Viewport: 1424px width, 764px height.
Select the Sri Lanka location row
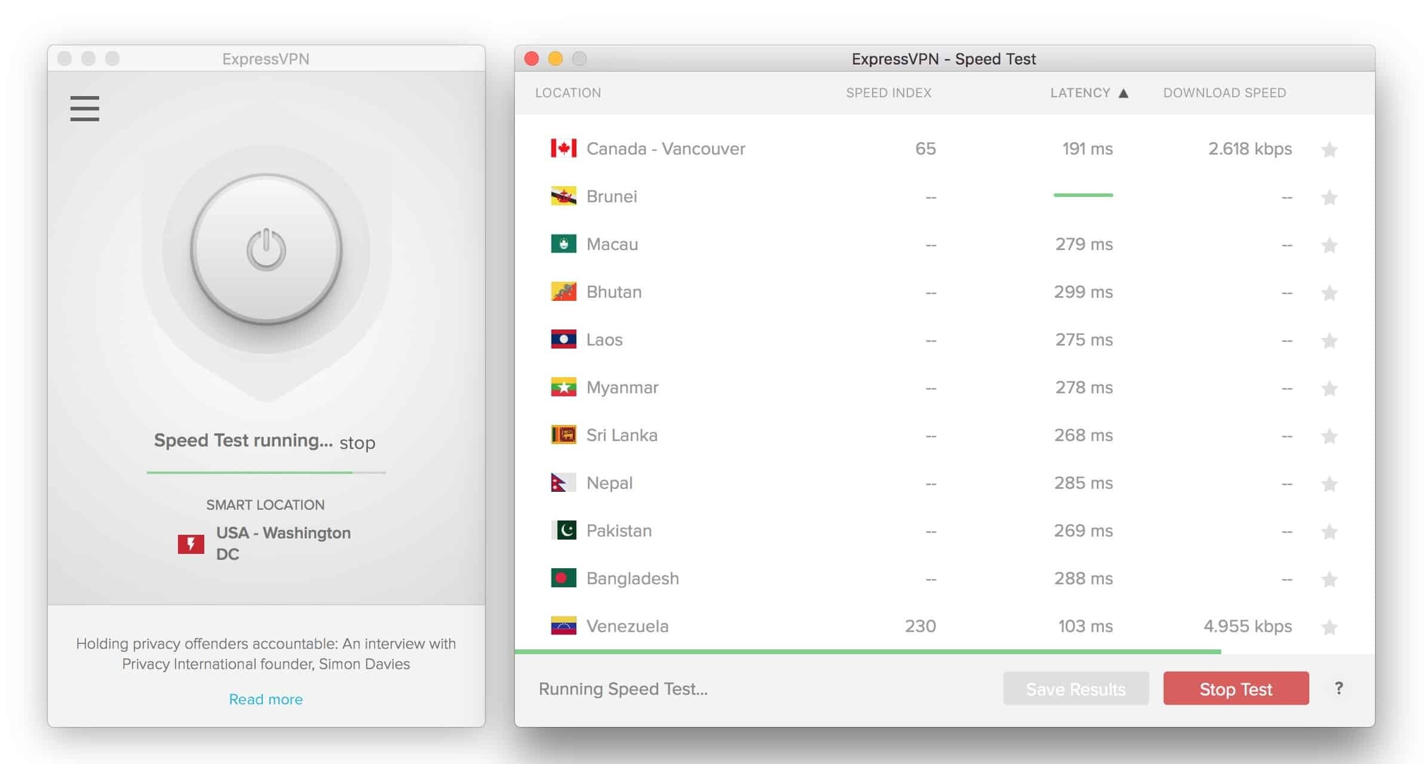click(621, 435)
